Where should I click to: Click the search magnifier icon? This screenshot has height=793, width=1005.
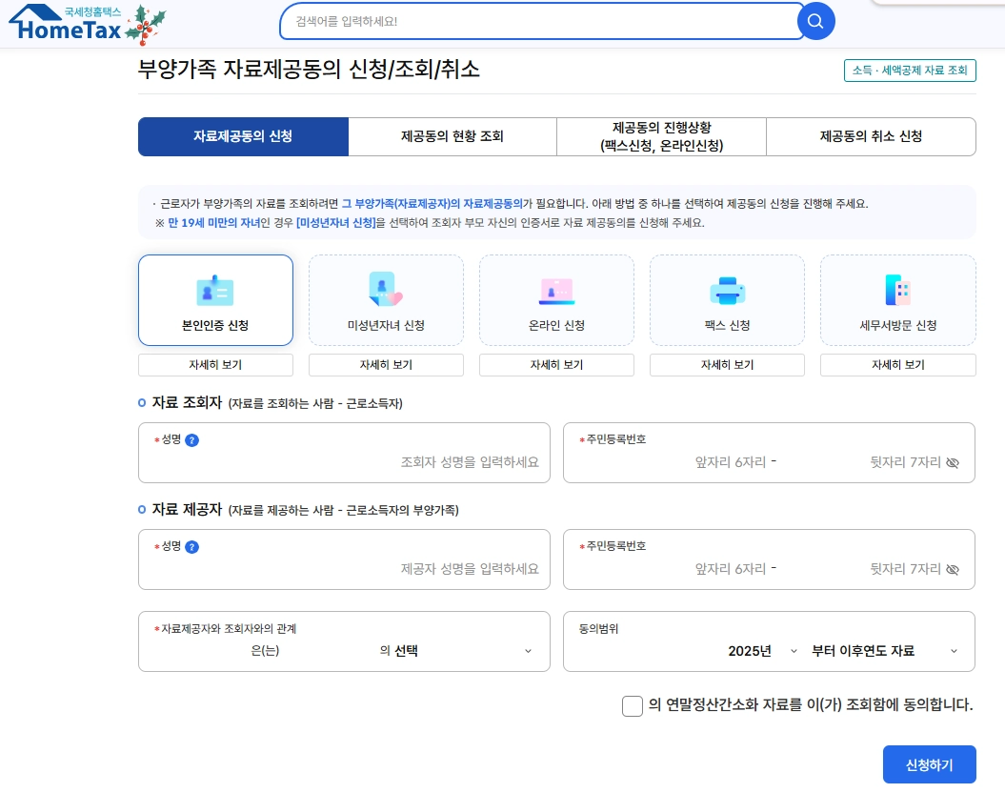point(815,21)
